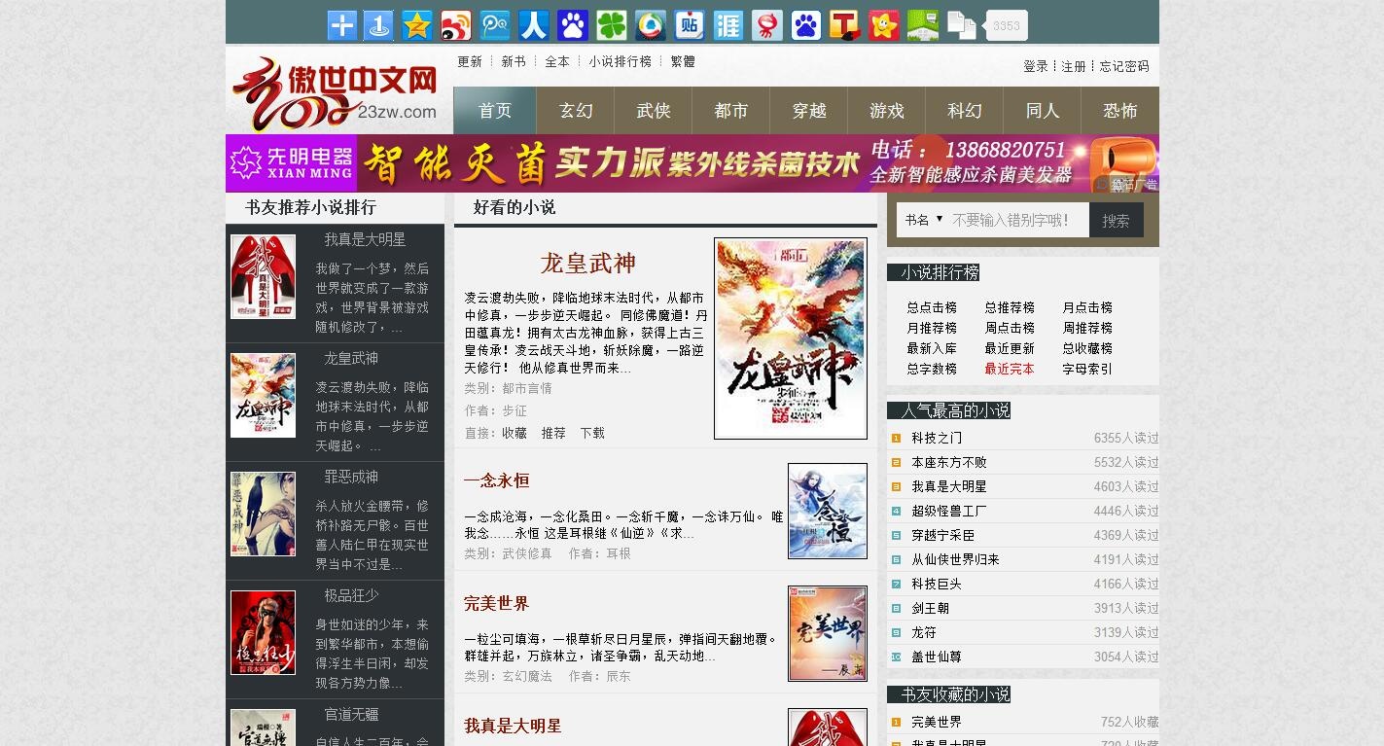Open the 最近完本 ranking link

coord(1010,369)
